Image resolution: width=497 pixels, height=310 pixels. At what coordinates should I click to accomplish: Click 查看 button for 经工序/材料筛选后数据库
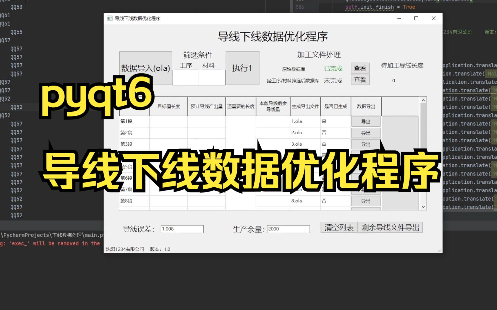point(360,80)
